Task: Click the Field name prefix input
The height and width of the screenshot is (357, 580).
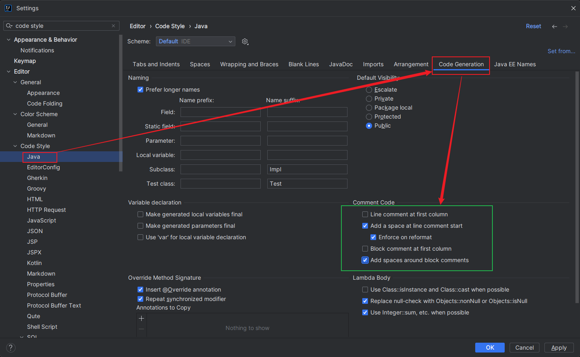Action: point(220,112)
